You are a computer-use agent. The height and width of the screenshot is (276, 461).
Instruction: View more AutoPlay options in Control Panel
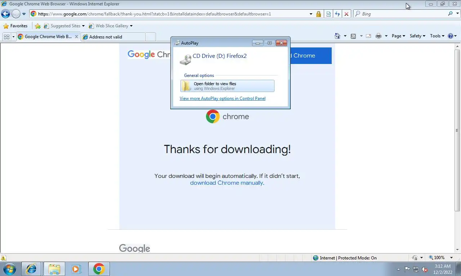[x=223, y=98]
